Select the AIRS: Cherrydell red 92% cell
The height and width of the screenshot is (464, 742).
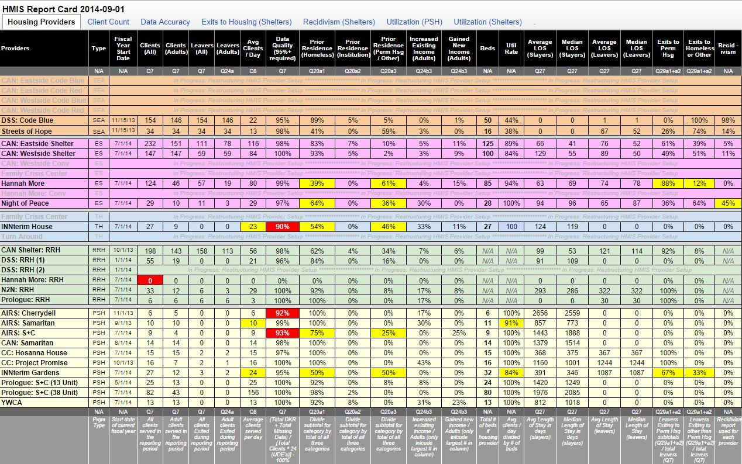pyautogui.click(x=283, y=313)
